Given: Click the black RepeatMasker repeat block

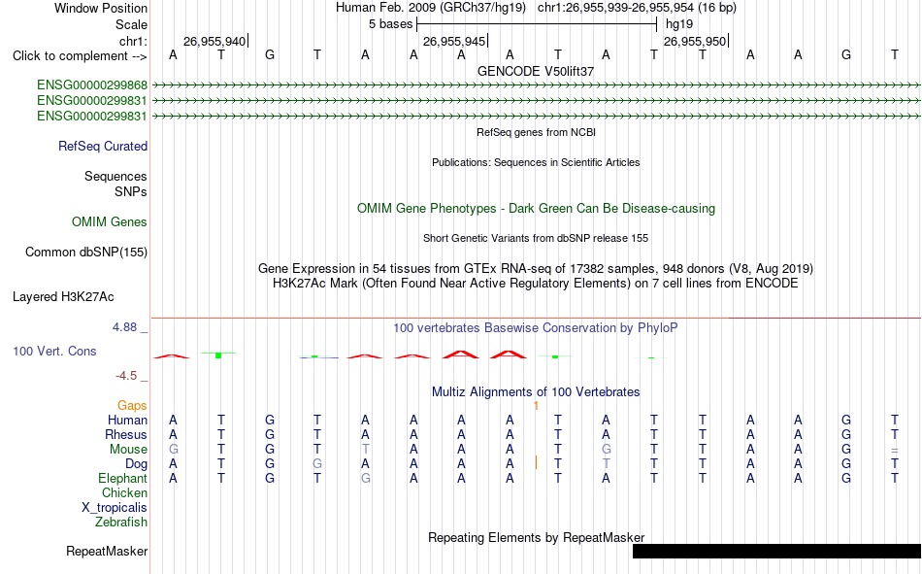Looking at the screenshot, I should pyautogui.click(x=776, y=551).
